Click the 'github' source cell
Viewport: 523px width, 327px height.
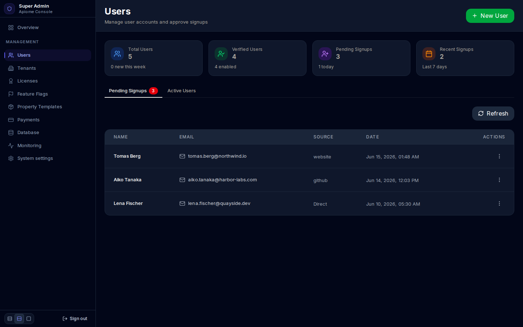point(320,181)
